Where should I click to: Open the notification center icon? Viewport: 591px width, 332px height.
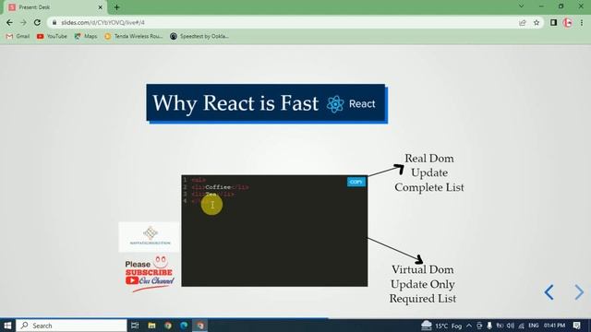click(x=577, y=326)
